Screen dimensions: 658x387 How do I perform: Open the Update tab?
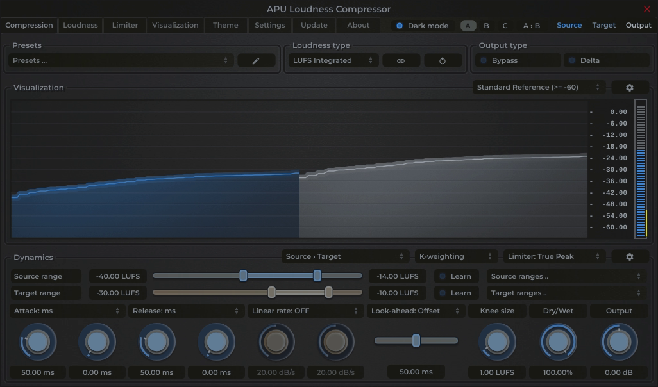[314, 25]
